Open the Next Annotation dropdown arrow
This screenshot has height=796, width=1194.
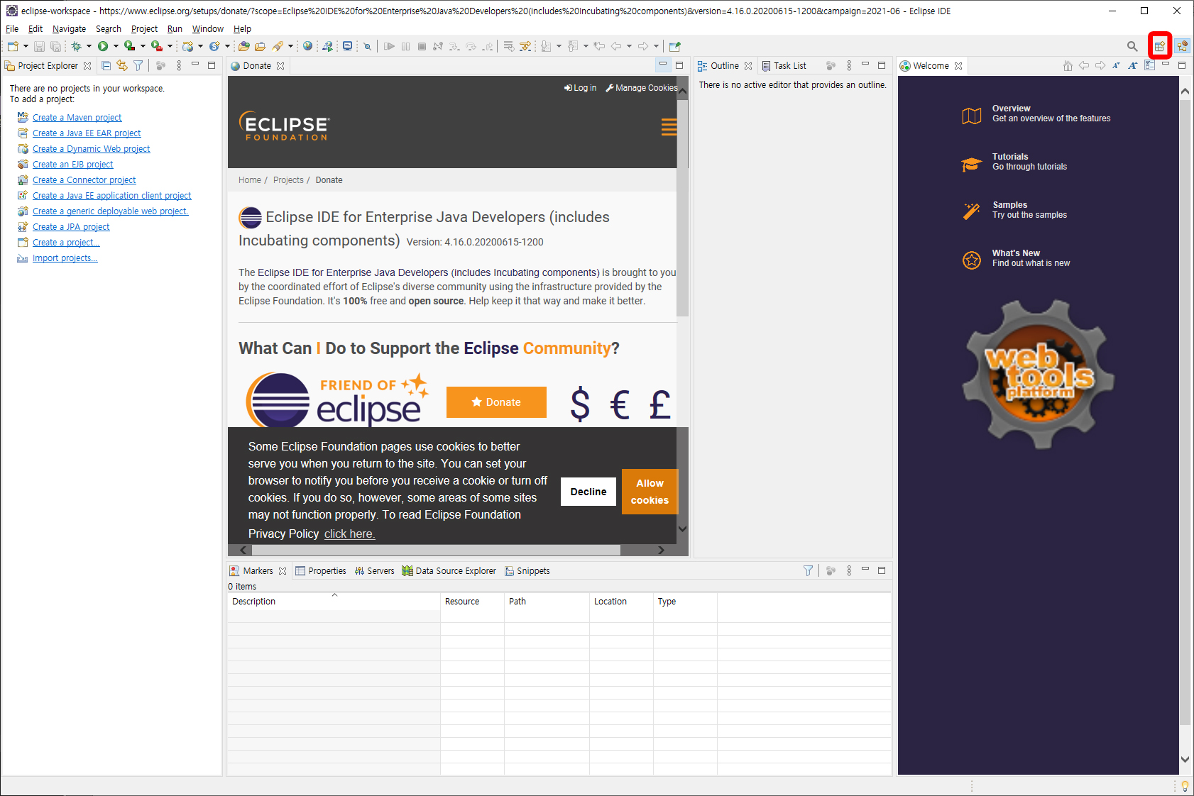(x=559, y=46)
